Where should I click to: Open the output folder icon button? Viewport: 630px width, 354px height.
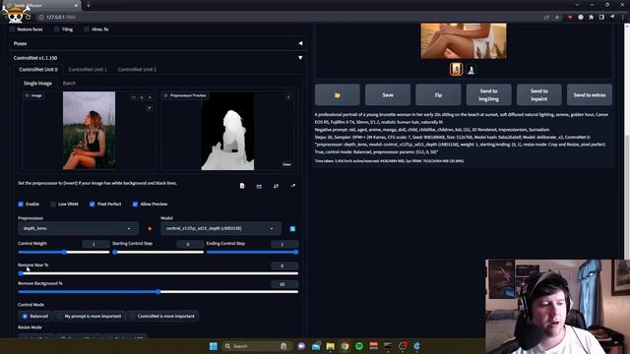pyautogui.click(x=337, y=95)
